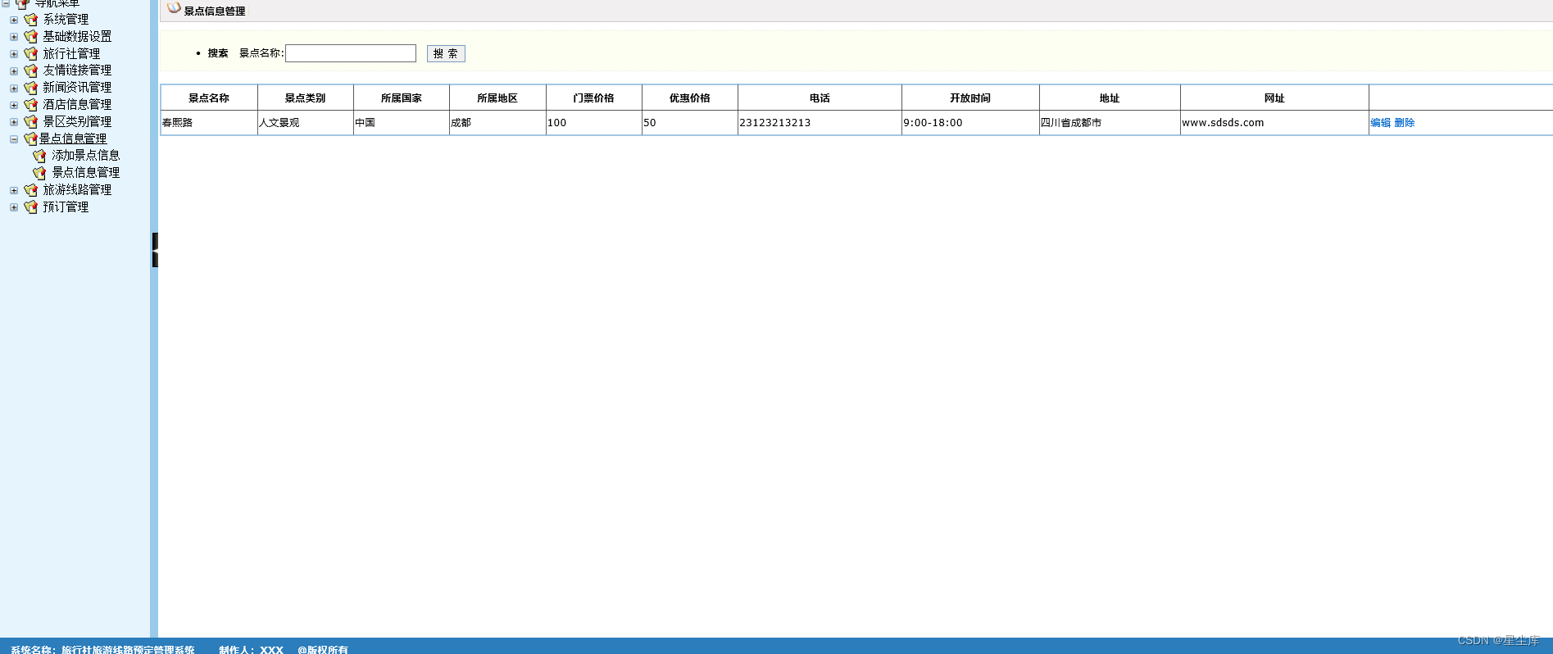Expand the 景区类别管理 tree node
Viewport: 1553px width, 654px height.
tap(14, 122)
